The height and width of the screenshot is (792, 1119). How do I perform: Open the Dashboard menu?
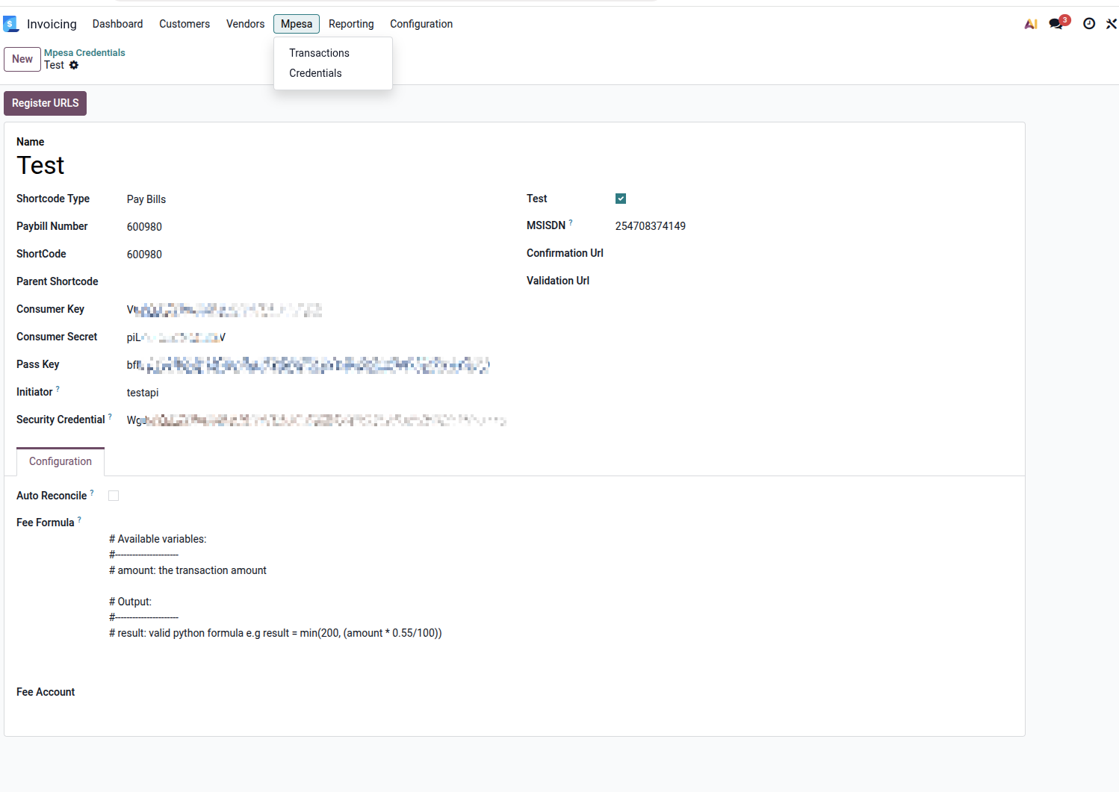(x=118, y=24)
